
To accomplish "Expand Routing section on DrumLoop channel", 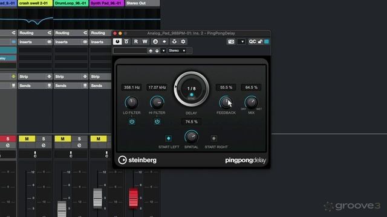I will (71, 33).
